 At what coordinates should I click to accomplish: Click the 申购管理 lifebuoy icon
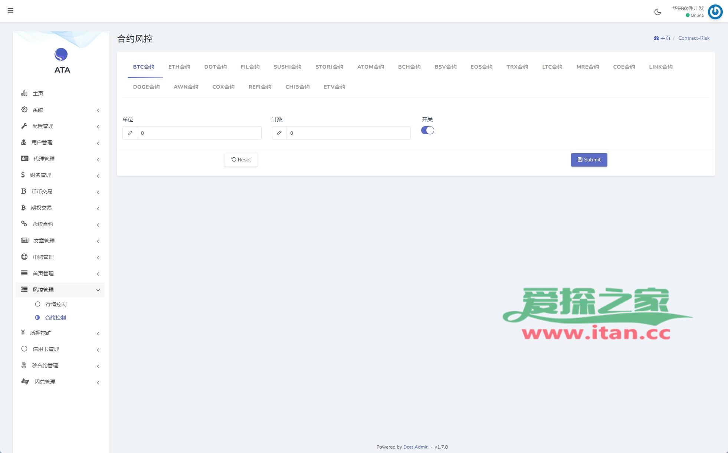[x=24, y=257]
